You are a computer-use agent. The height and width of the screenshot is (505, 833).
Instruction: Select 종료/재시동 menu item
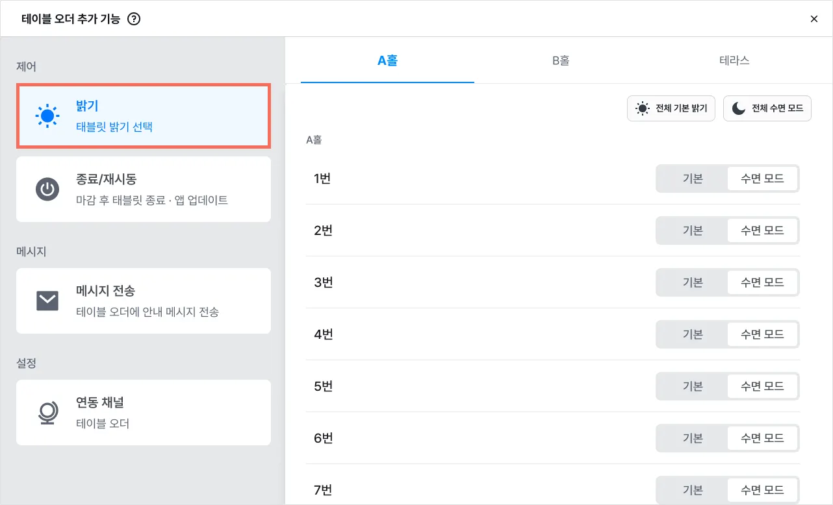point(144,190)
